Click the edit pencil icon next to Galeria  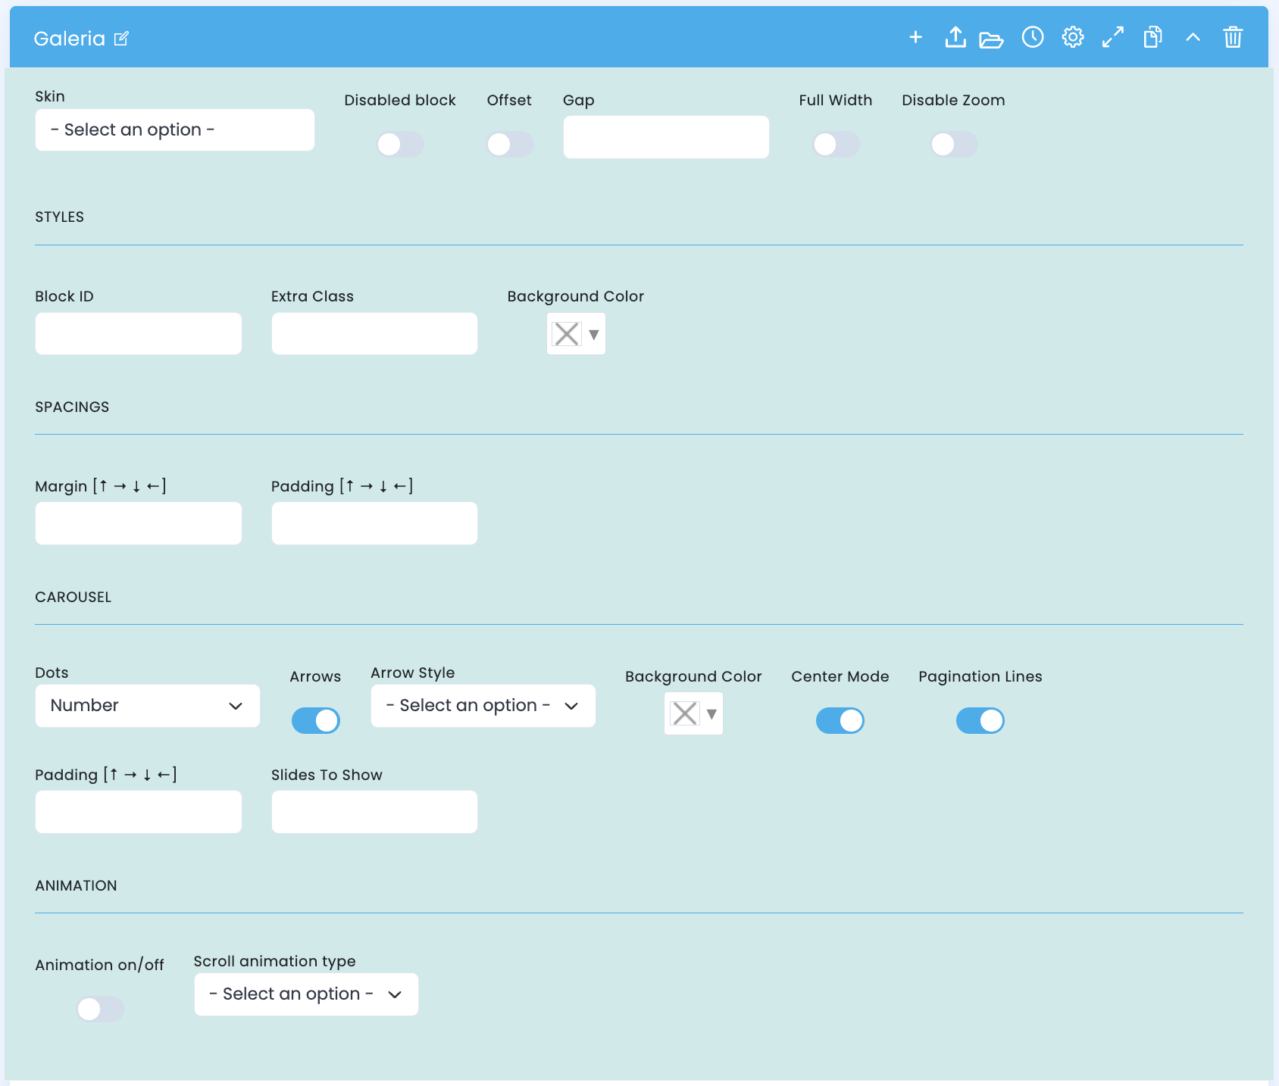coord(121,39)
